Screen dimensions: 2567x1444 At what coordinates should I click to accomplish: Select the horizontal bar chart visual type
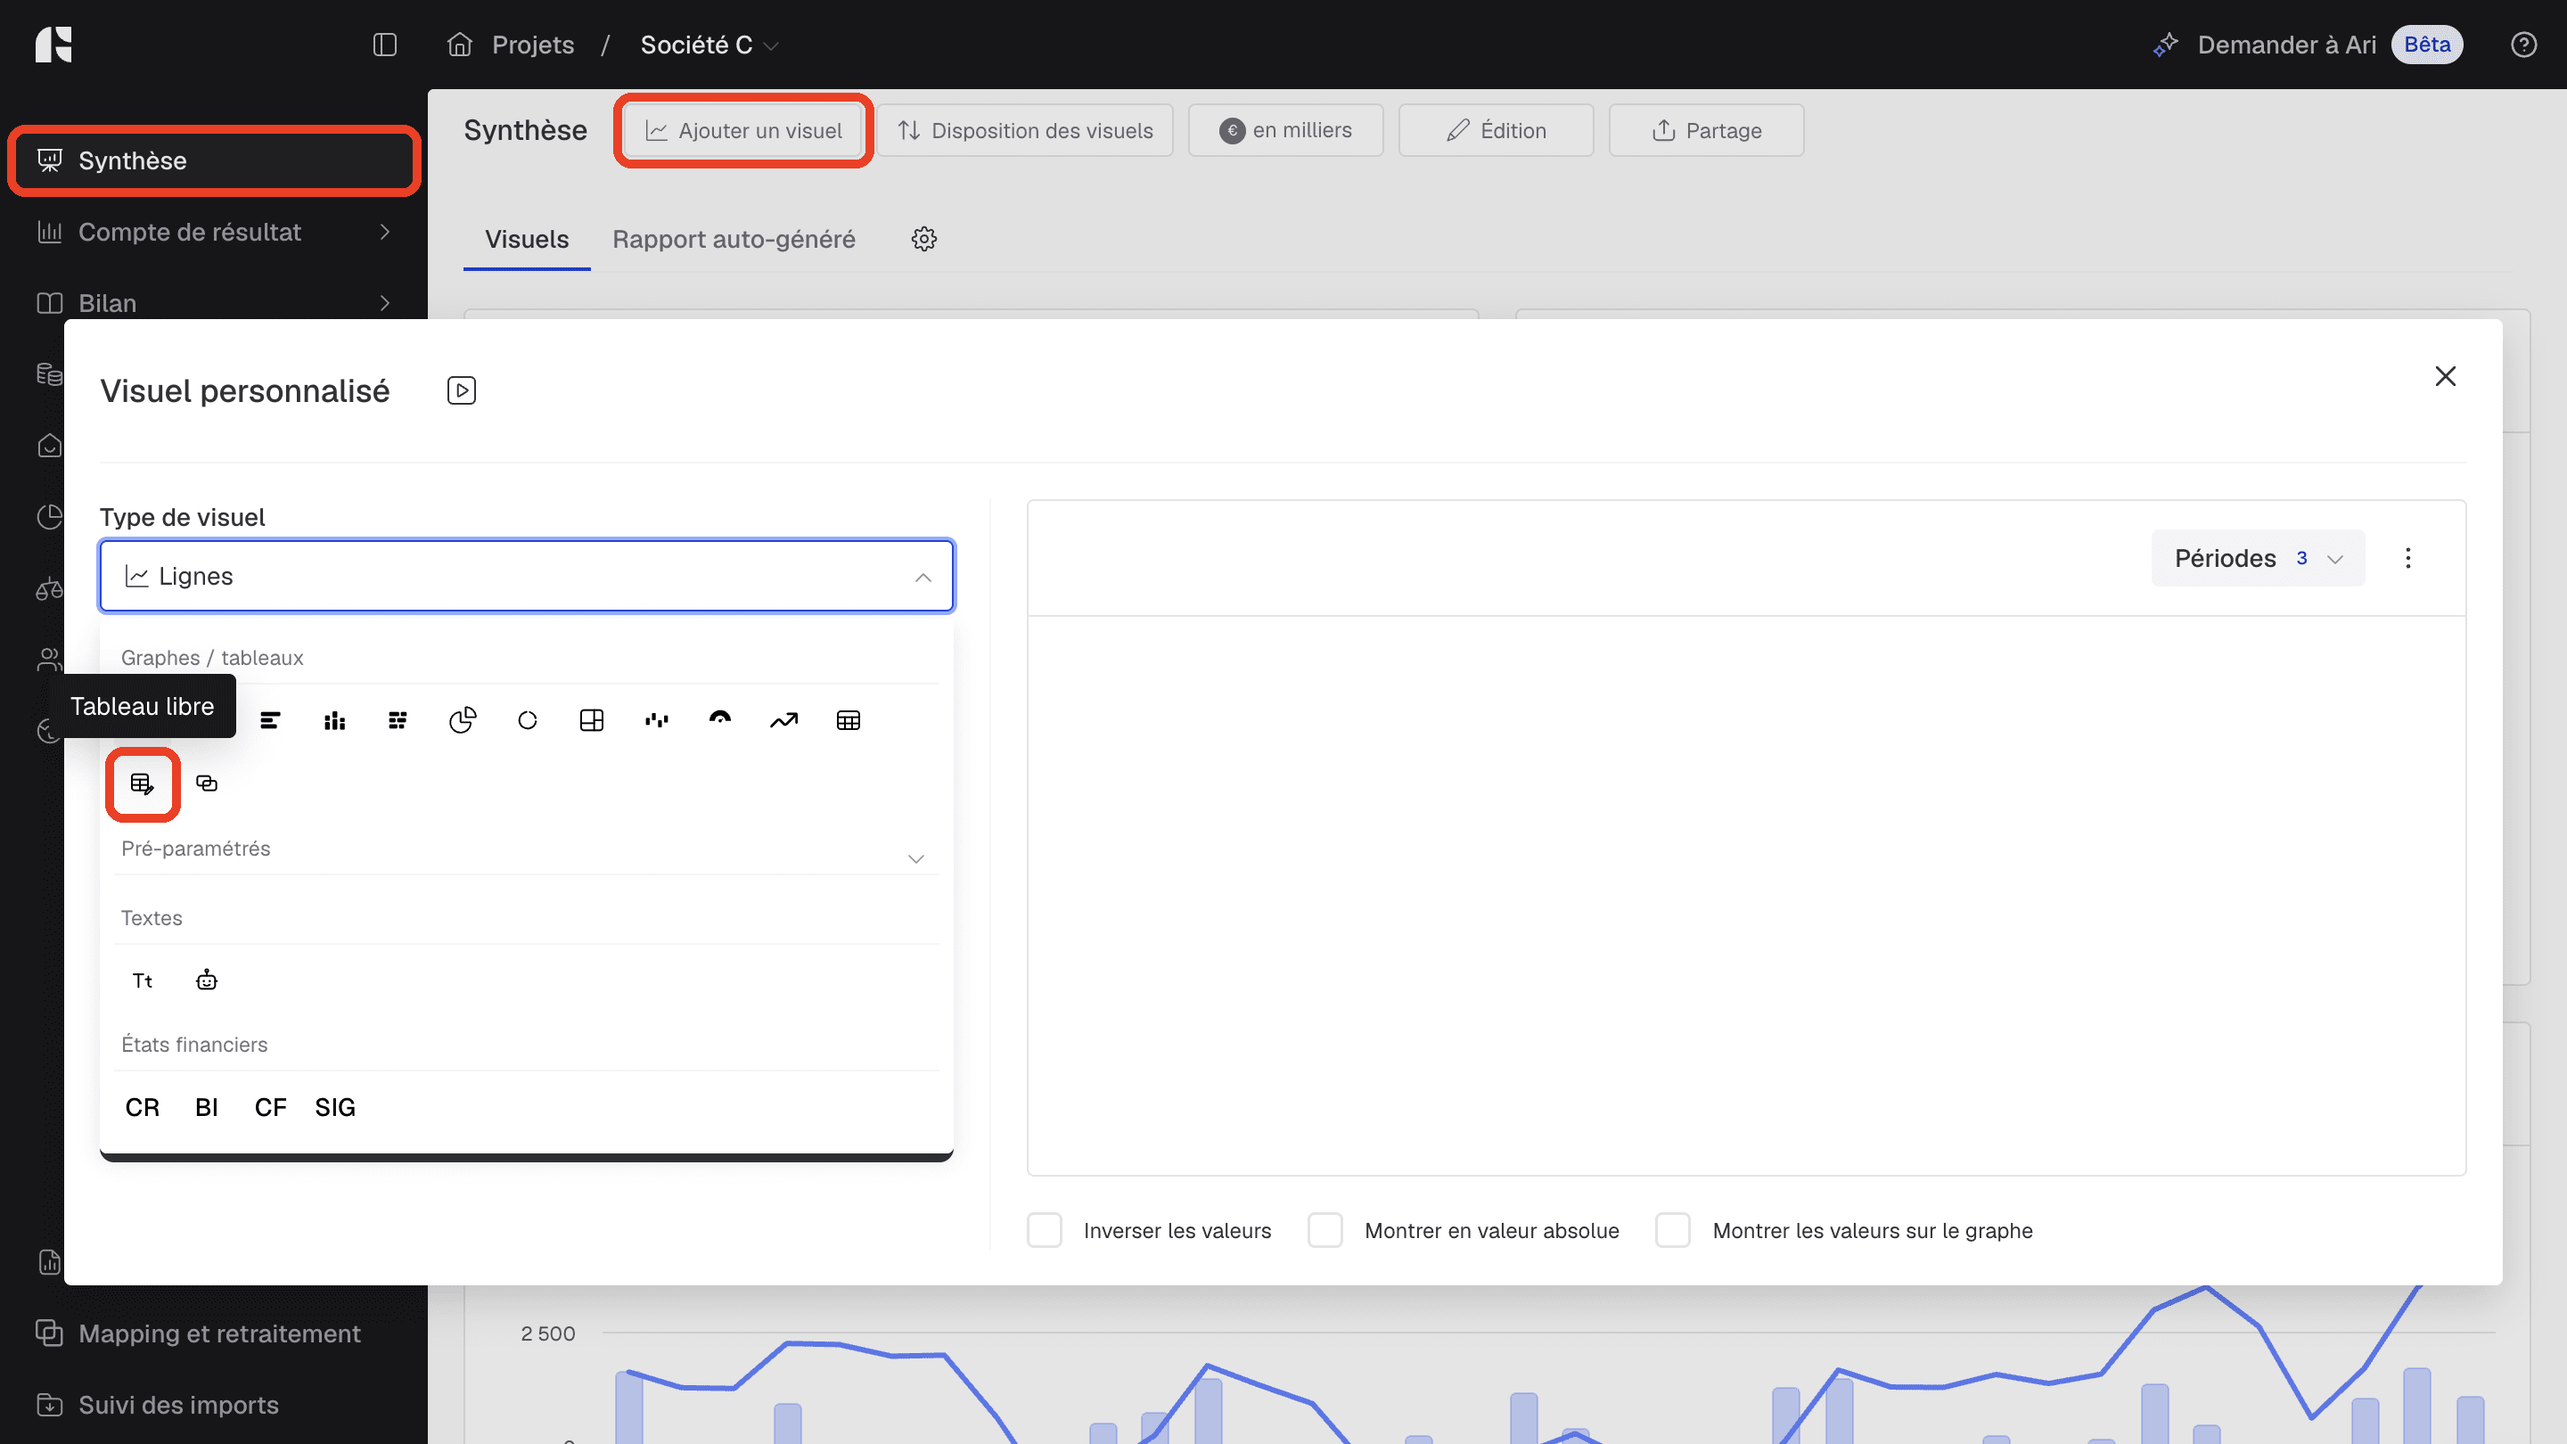(x=270, y=720)
